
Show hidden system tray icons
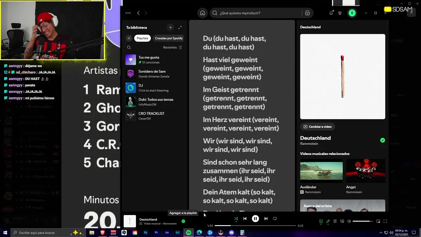(x=381, y=233)
